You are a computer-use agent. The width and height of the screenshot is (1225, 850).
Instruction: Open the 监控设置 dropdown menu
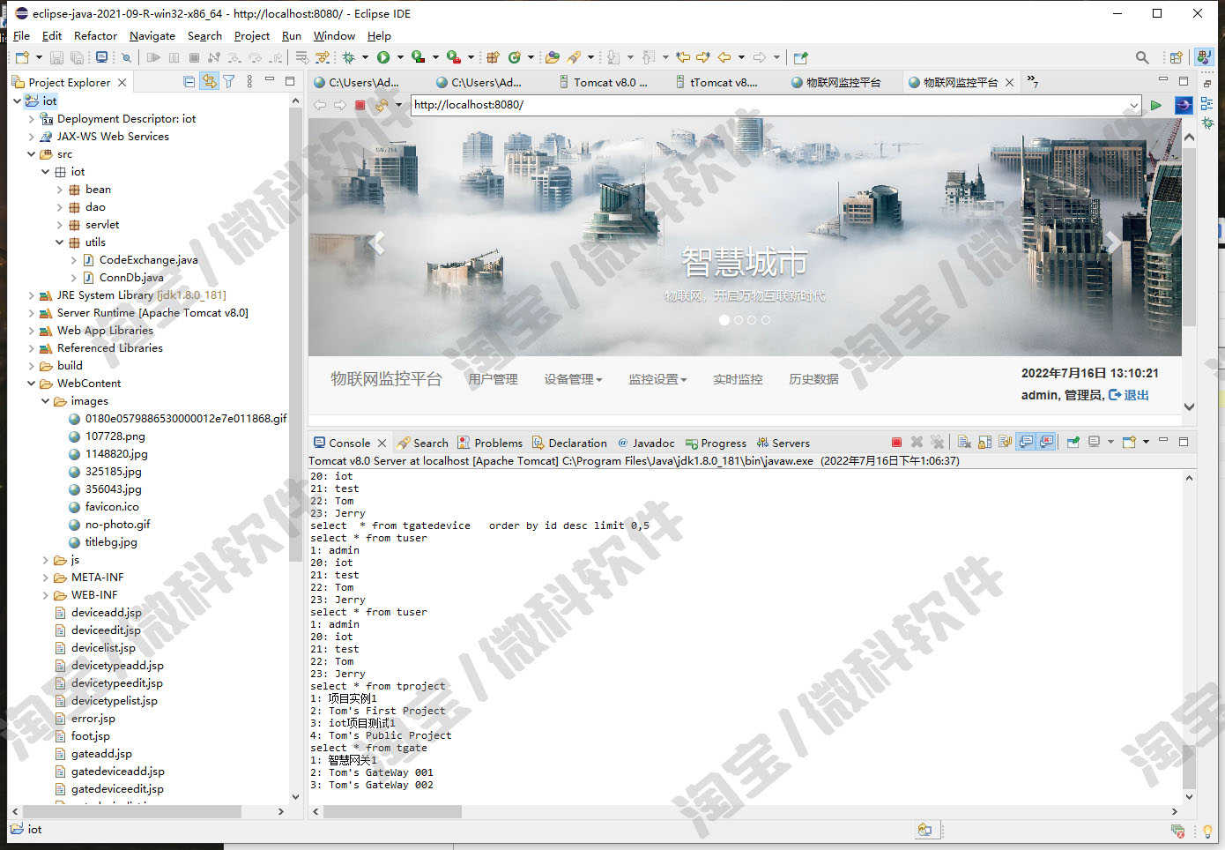pyautogui.click(x=657, y=379)
